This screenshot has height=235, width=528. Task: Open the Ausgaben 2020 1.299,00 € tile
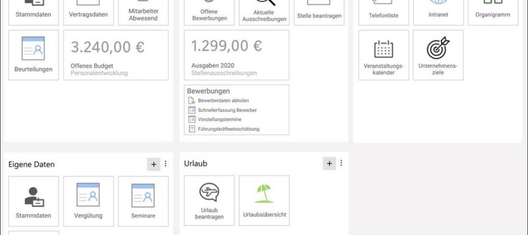pos(236,55)
